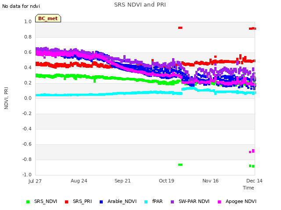Click the magenta Apogee NDVI legend marker
The height and width of the screenshot is (210, 281).
[219, 202]
